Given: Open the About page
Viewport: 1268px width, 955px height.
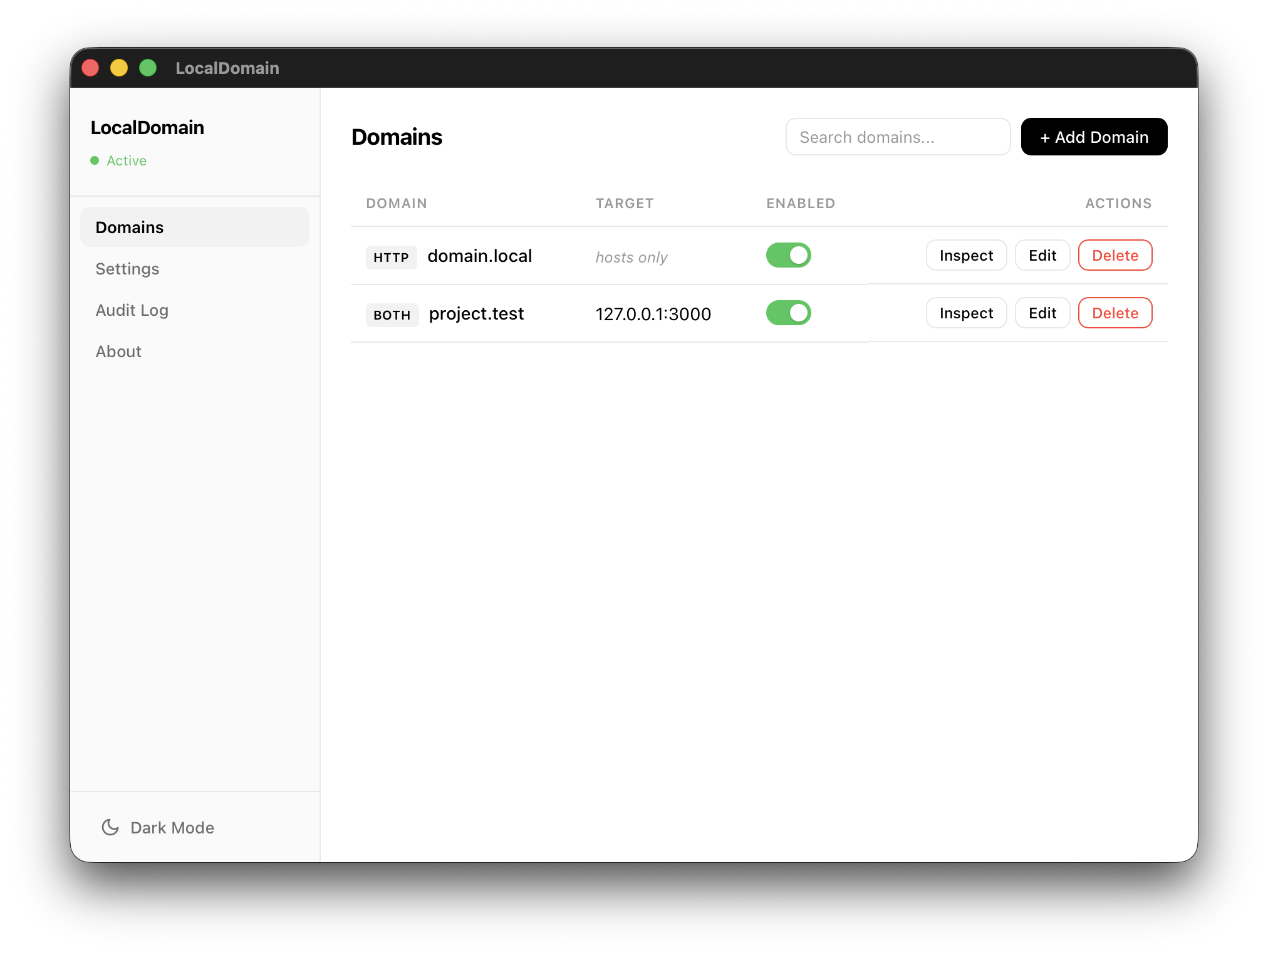Looking at the screenshot, I should pos(118,351).
